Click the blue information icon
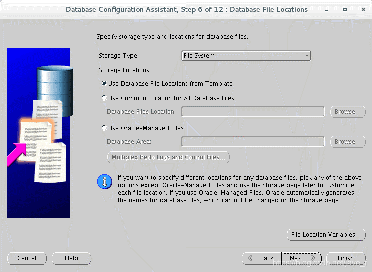372x272 pixels. (105, 182)
